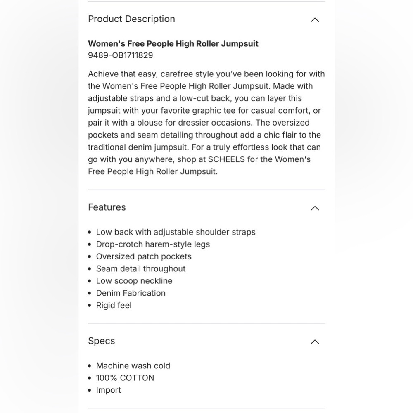Click the 'Machine wash cold' spec

click(x=133, y=366)
